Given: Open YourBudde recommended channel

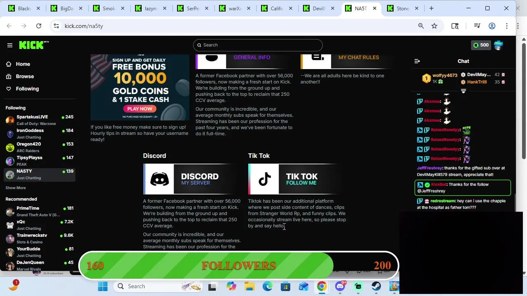Looking at the screenshot, I should (x=40, y=252).
